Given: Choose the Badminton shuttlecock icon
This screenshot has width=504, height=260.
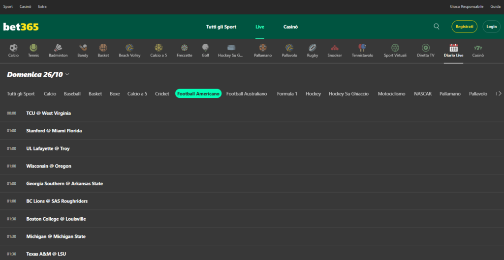Looking at the screenshot, I should 58,48.
